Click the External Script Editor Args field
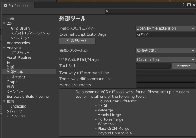Image resolution: width=196 pixels, height=138 pixels. [x=165, y=35]
